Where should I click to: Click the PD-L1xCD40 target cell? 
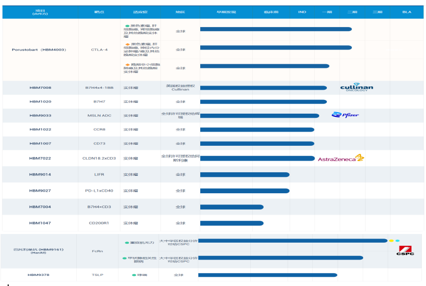[x=99, y=191]
